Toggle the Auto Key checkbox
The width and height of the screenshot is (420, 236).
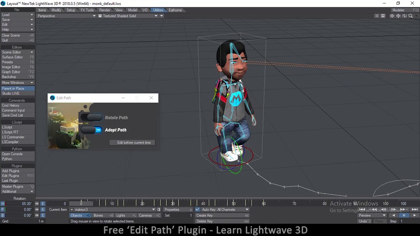[198, 209]
